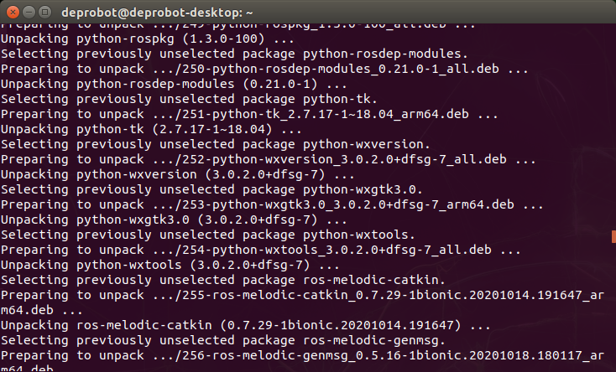Viewport: 616px width, 372px height.
Task: Click 'Selecting previously unselected package python-tk.'
Action: tap(189, 99)
